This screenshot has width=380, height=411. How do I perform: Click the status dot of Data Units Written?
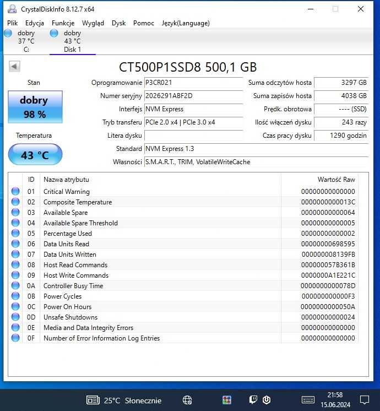[15, 254]
